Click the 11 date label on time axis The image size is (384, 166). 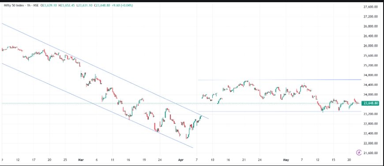tap(113, 160)
